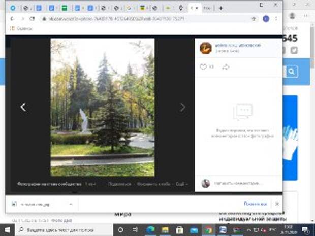Open Microsoft Store from the taskbar
This screenshot has width=315, height=236.
click(x=179, y=230)
